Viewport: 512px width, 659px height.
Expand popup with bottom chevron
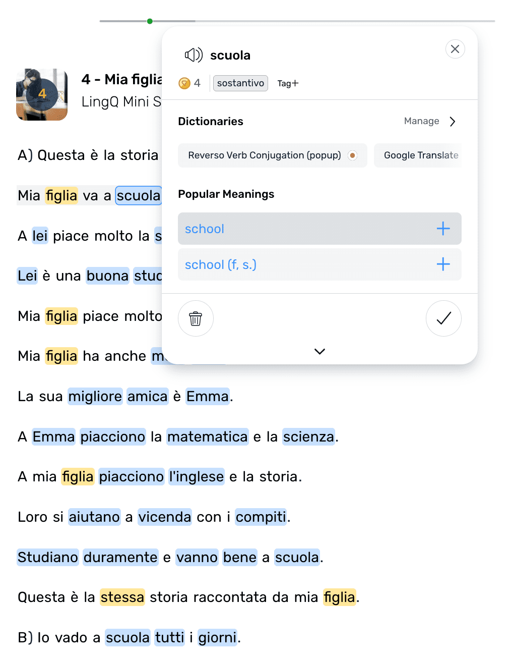pos(319,351)
